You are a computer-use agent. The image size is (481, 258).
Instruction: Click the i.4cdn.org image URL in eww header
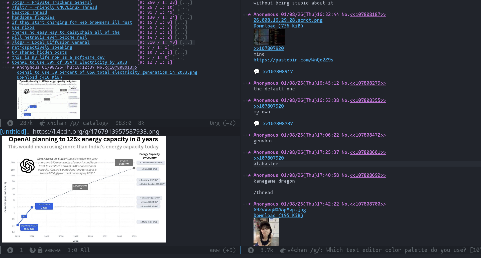(x=96, y=132)
